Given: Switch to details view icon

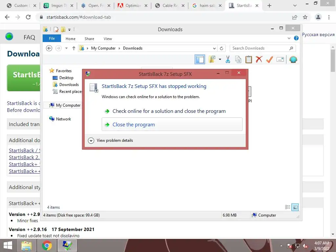Looking at the screenshot, I should [x=287, y=207].
